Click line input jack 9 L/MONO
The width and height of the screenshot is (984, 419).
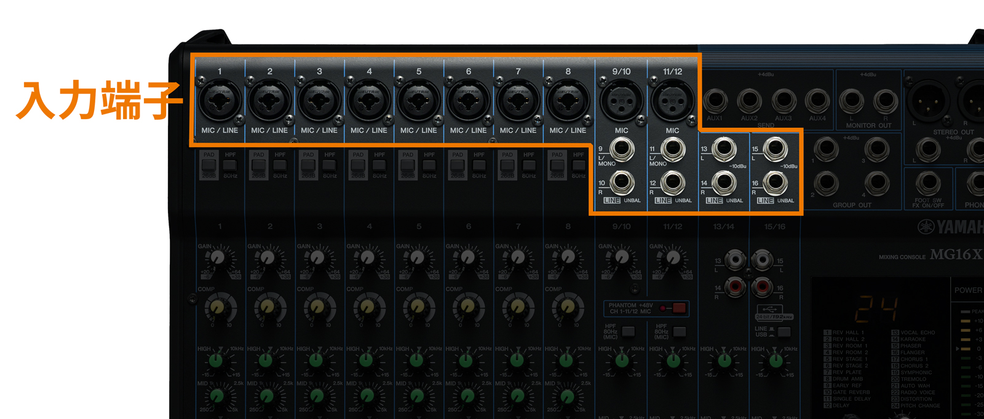pos(622,149)
